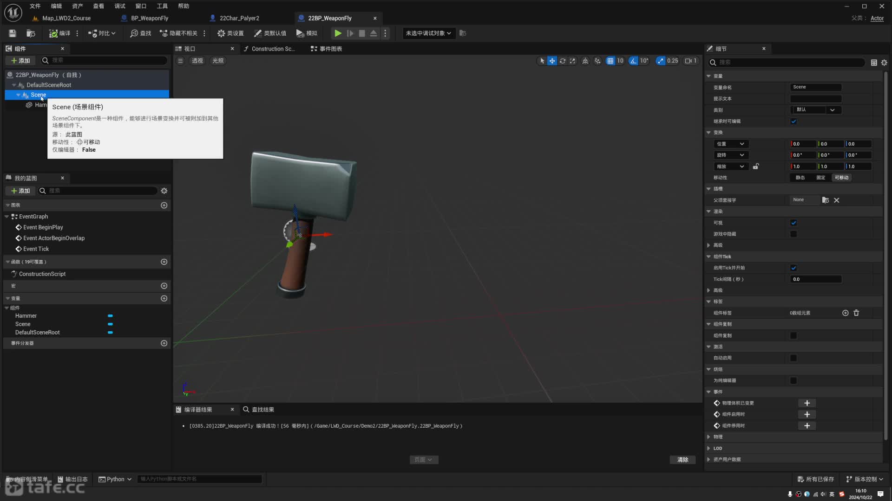Viewport: 892px width, 501px height.
Task: Switch to the Map_LWD2_Course tab
Action: click(x=66, y=18)
